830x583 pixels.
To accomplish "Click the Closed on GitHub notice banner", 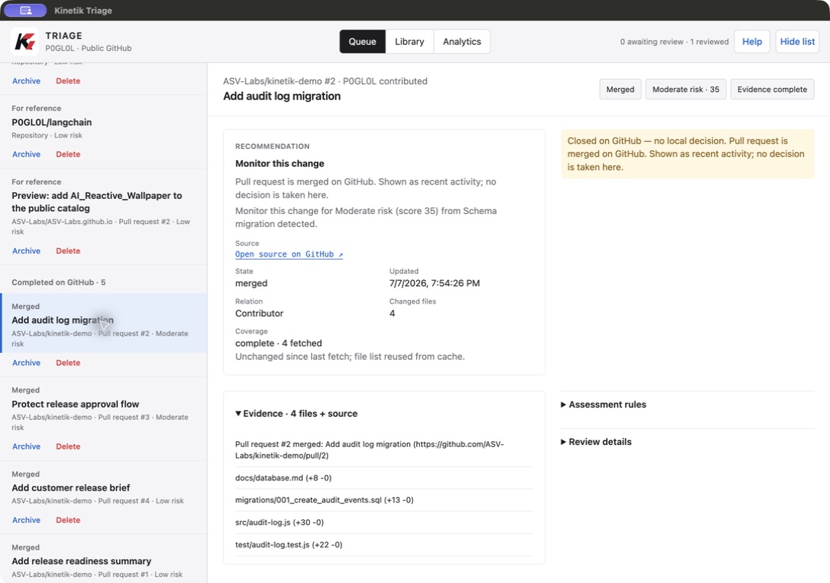I will click(687, 154).
